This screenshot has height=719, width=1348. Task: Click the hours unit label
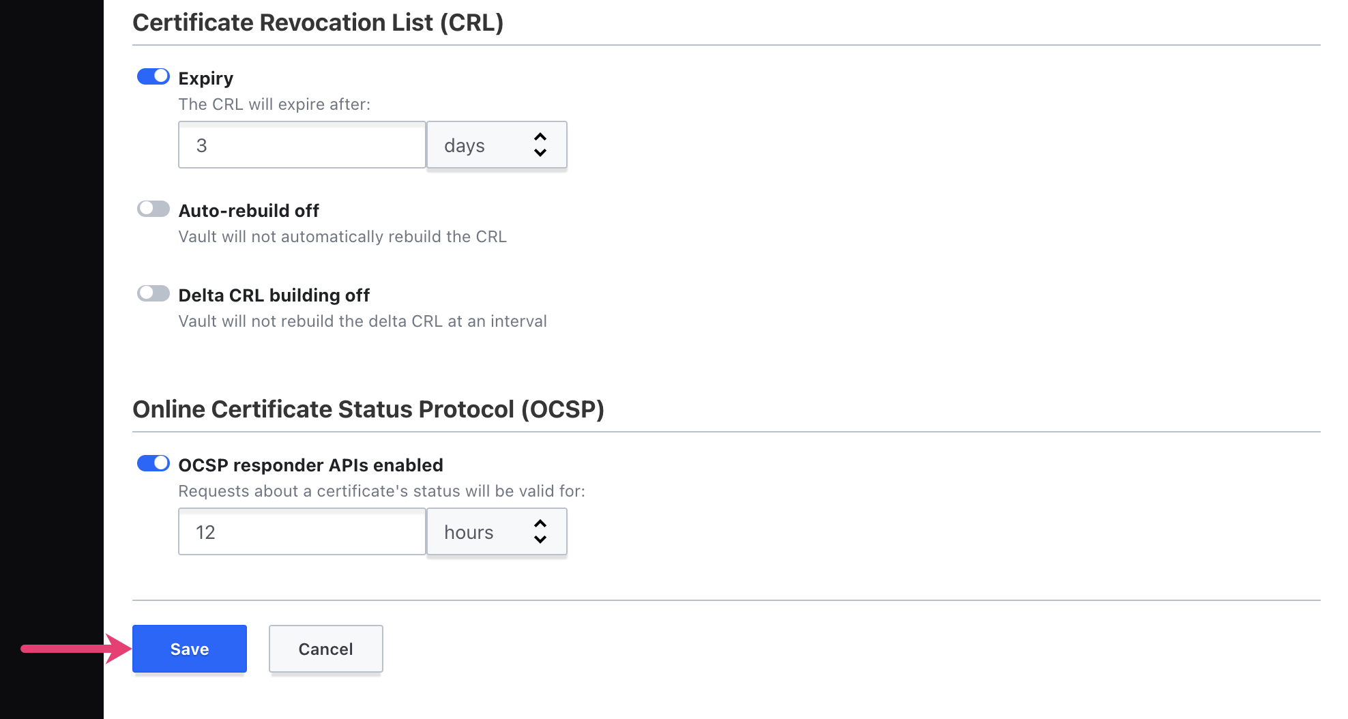(468, 531)
